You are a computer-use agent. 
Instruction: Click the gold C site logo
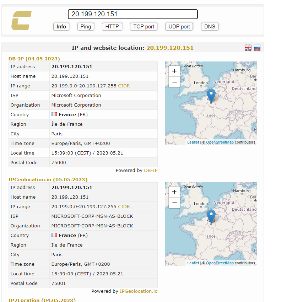point(21,21)
